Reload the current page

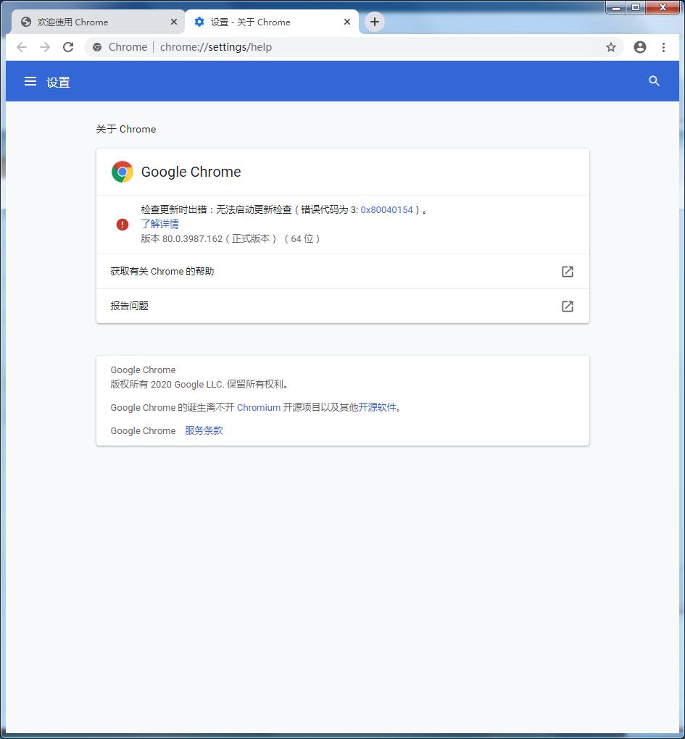pyautogui.click(x=68, y=47)
